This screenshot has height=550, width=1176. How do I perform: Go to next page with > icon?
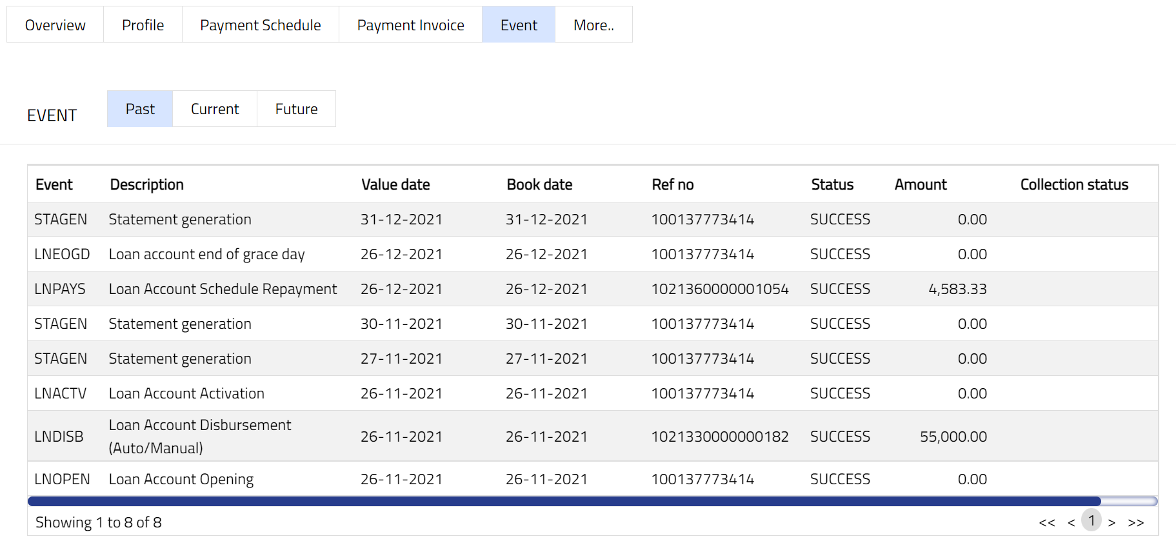pos(1111,523)
